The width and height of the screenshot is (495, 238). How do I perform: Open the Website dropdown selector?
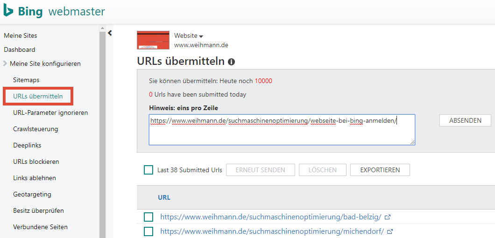pos(189,36)
